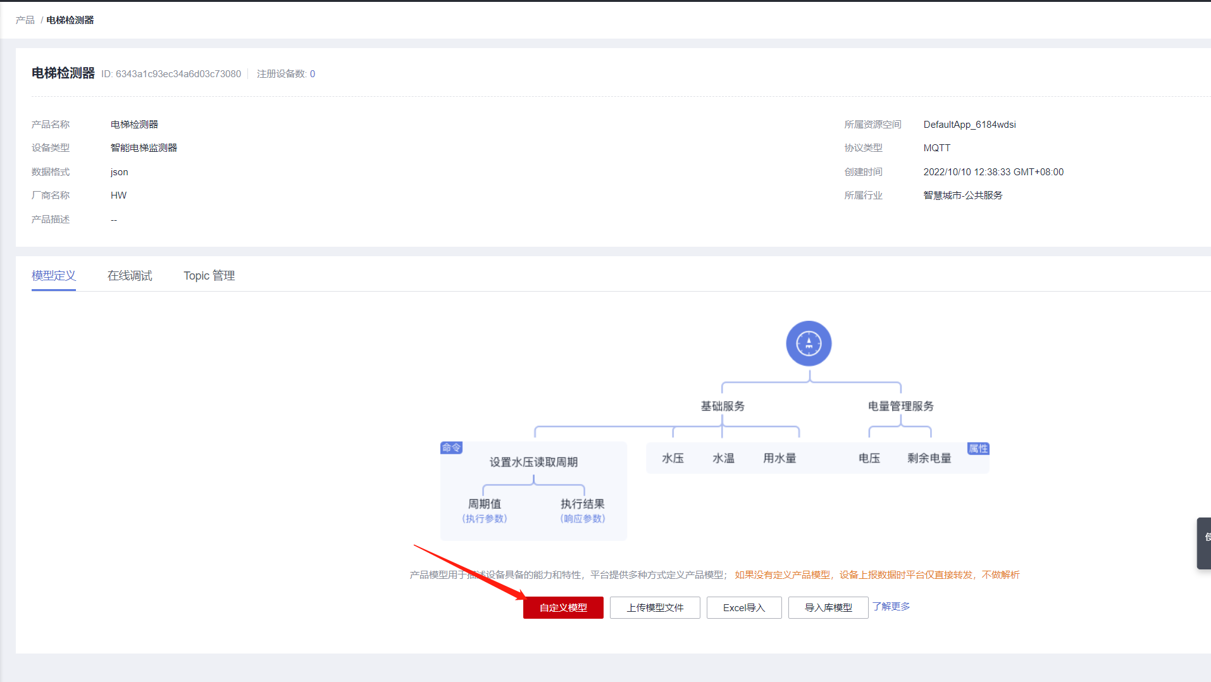Click the json data format value

(120, 172)
